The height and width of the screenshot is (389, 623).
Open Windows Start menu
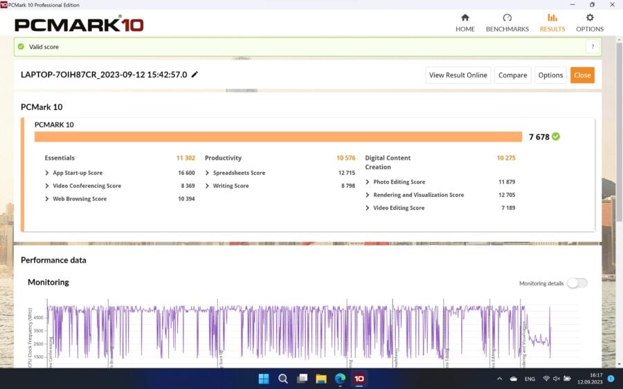tap(264, 379)
